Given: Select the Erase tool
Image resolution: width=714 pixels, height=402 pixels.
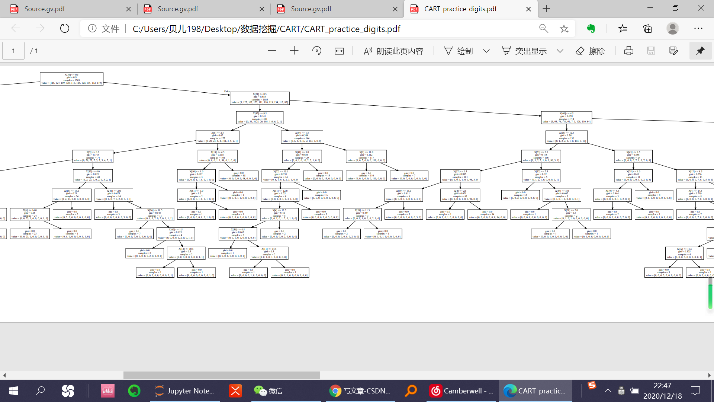Looking at the screenshot, I should click(x=590, y=51).
